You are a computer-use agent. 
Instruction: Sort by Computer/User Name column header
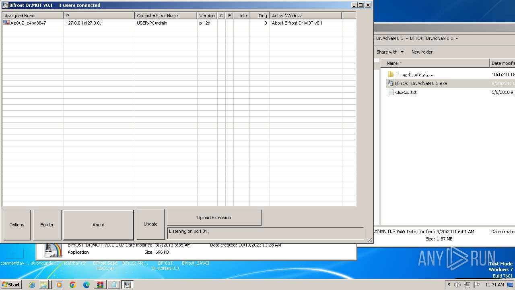coord(166,16)
